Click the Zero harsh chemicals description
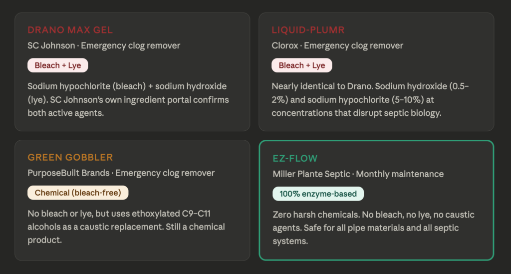This screenshot has height=274, width=511. point(373,228)
